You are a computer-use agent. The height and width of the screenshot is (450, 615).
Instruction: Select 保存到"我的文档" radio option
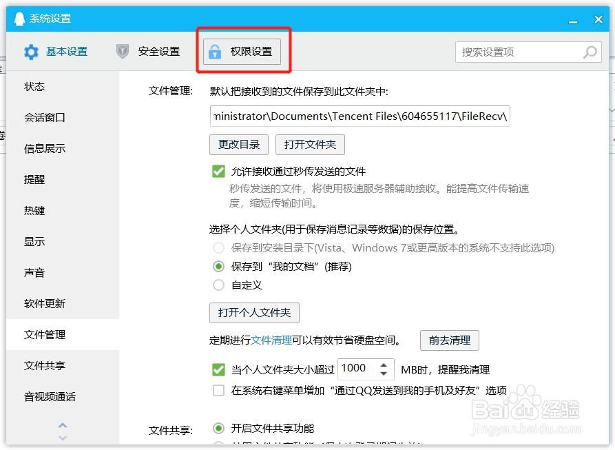219,267
